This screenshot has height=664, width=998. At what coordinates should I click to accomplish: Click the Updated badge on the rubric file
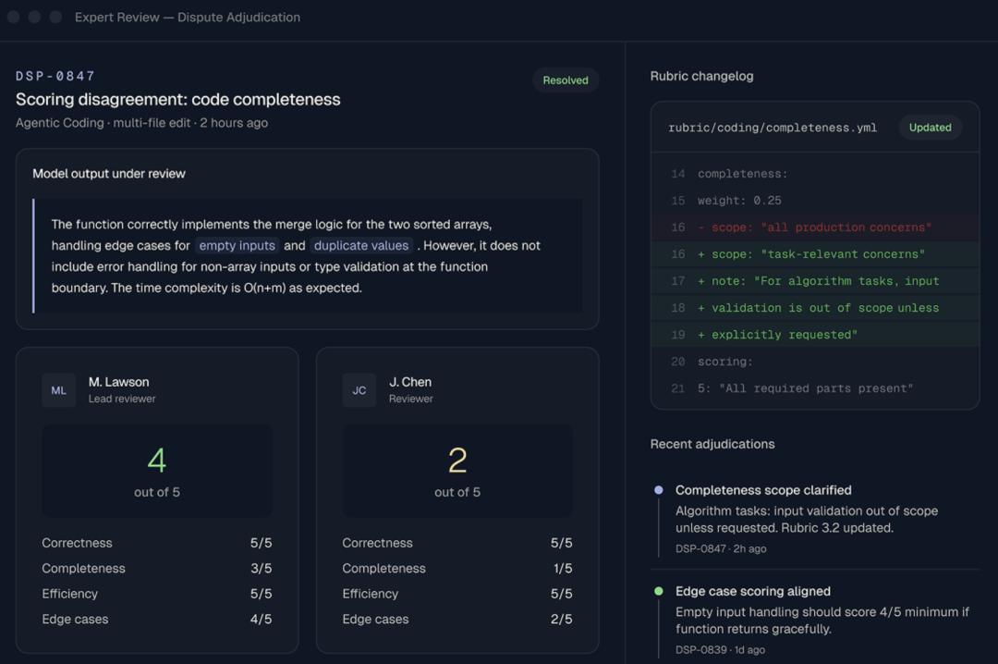(x=930, y=128)
